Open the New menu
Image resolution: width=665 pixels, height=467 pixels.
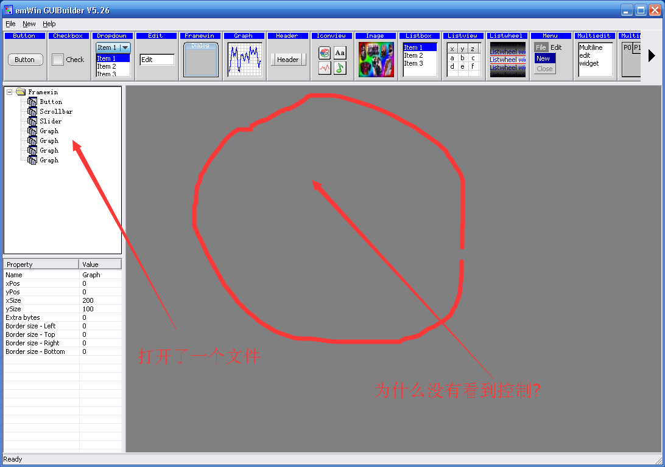29,24
